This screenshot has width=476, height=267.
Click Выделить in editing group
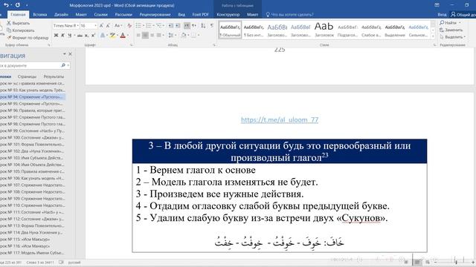pyautogui.click(x=453, y=37)
